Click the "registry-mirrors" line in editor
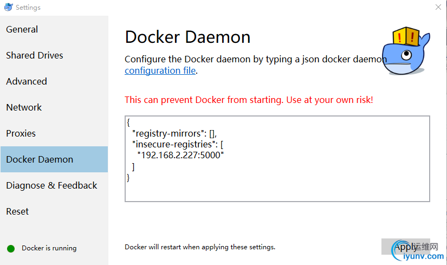Image resolution: width=447 pixels, height=265 pixels. (174, 133)
